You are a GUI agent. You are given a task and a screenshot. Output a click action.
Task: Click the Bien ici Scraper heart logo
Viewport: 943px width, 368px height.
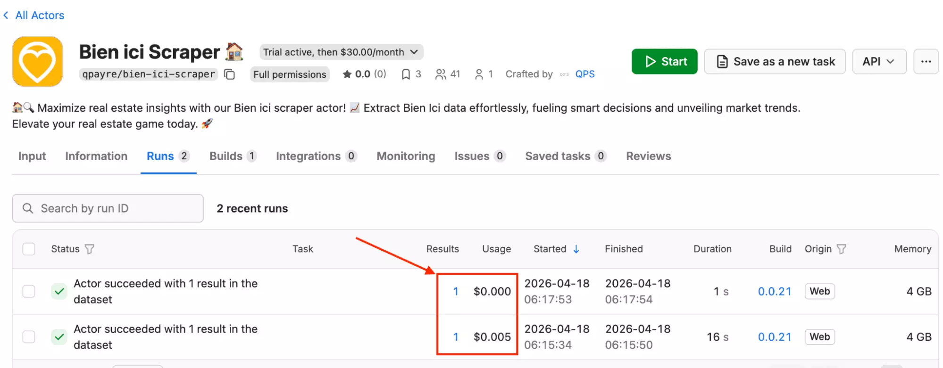tap(38, 62)
